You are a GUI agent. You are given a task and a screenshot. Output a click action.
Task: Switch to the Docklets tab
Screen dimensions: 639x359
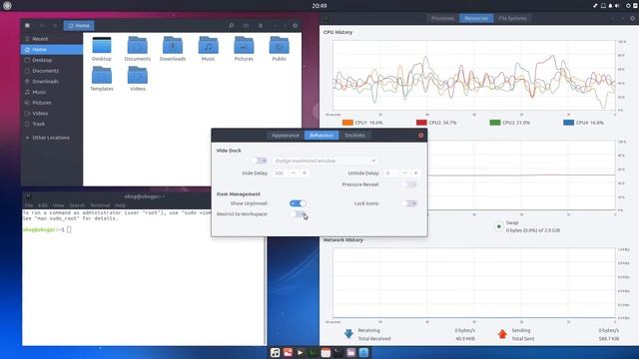[x=355, y=136]
